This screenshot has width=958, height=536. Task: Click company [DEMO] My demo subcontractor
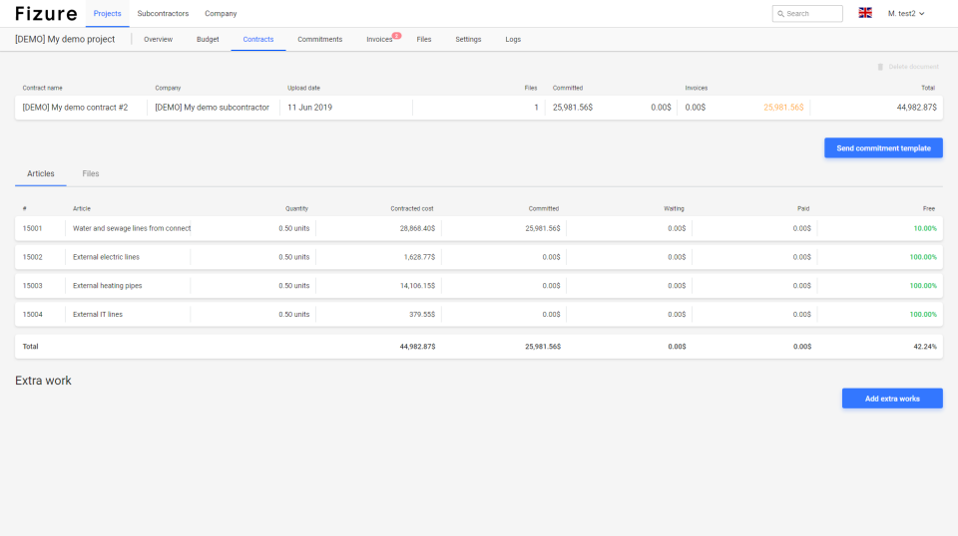212,108
